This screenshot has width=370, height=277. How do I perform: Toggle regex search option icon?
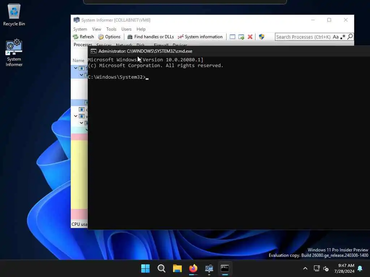click(343, 37)
